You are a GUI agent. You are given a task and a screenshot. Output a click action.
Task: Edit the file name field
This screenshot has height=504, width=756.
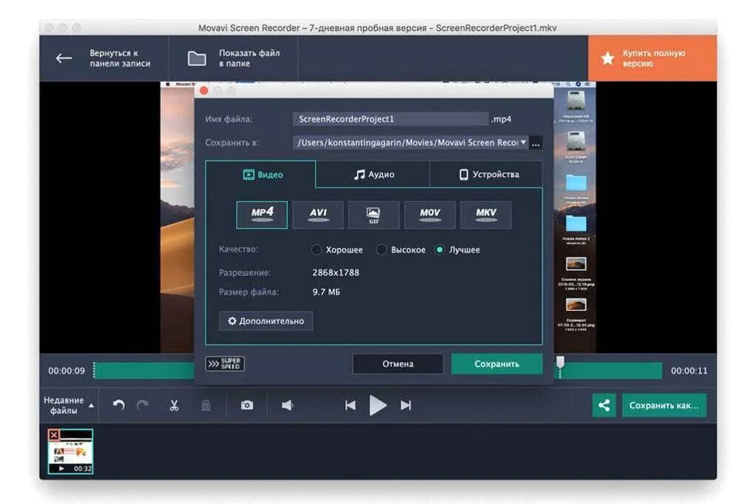(x=390, y=118)
